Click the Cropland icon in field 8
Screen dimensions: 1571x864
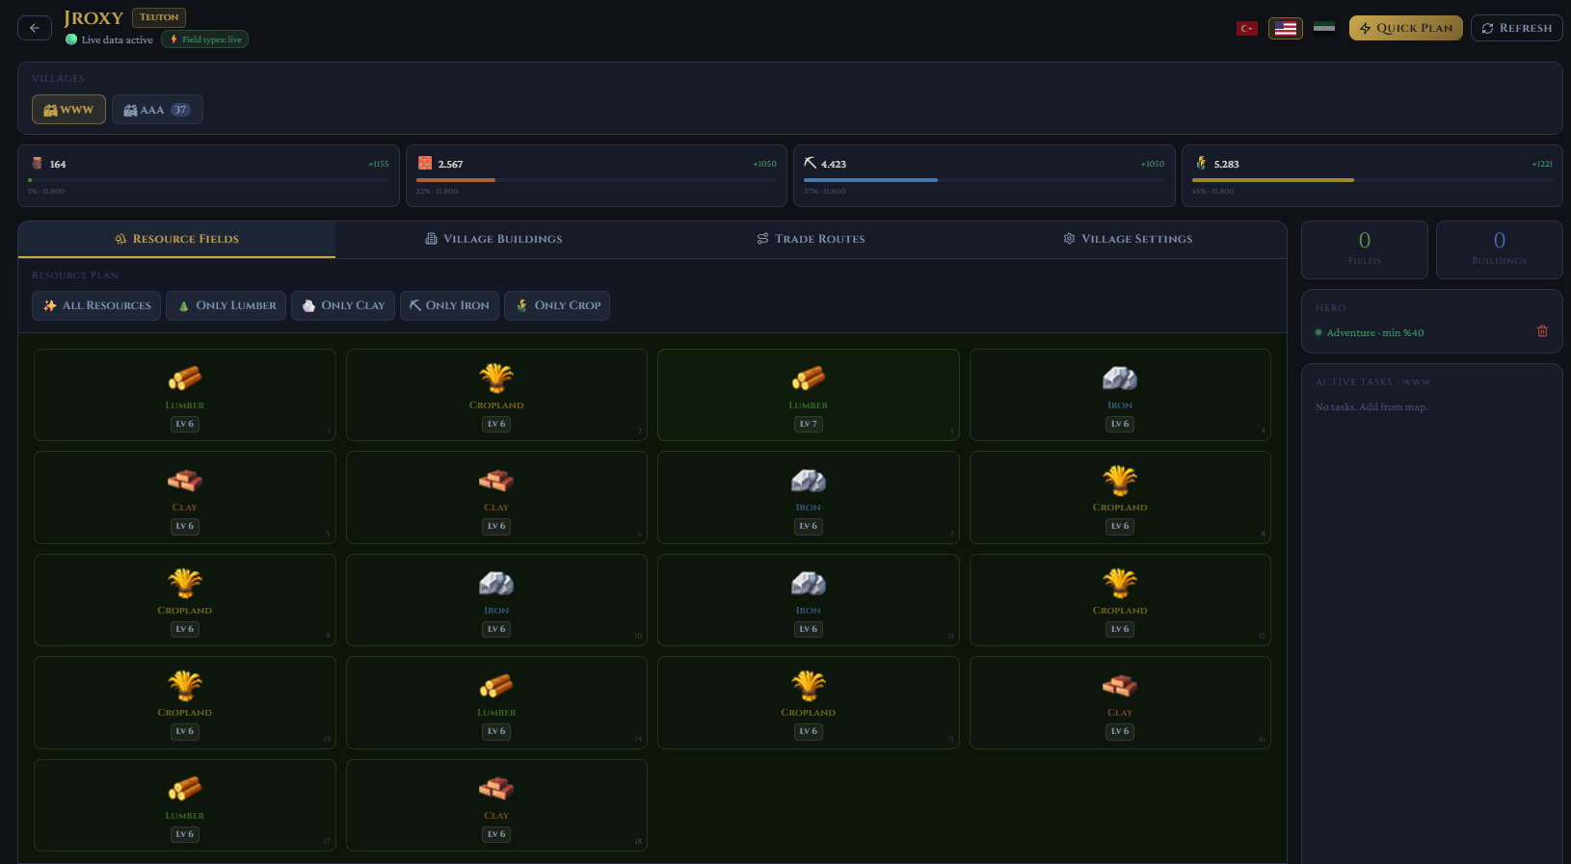point(1120,481)
